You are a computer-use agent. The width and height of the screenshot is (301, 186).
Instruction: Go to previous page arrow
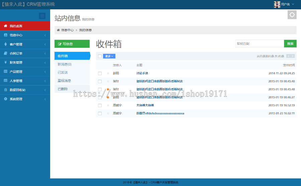tap(288, 56)
